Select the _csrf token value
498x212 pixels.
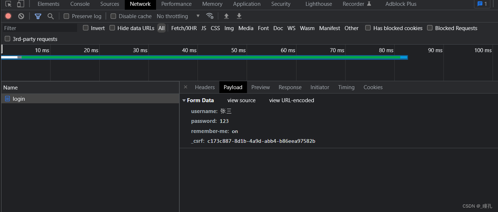click(x=261, y=141)
